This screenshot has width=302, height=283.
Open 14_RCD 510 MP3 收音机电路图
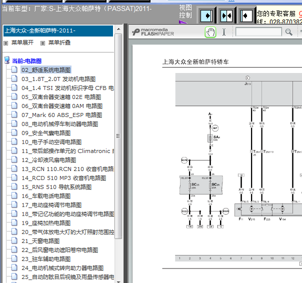[x=64, y=178]
